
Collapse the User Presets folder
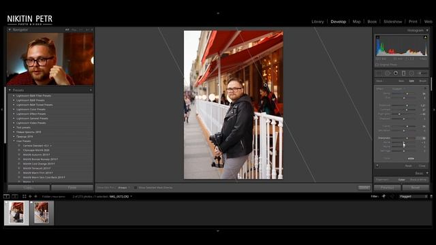coord(14,141)
